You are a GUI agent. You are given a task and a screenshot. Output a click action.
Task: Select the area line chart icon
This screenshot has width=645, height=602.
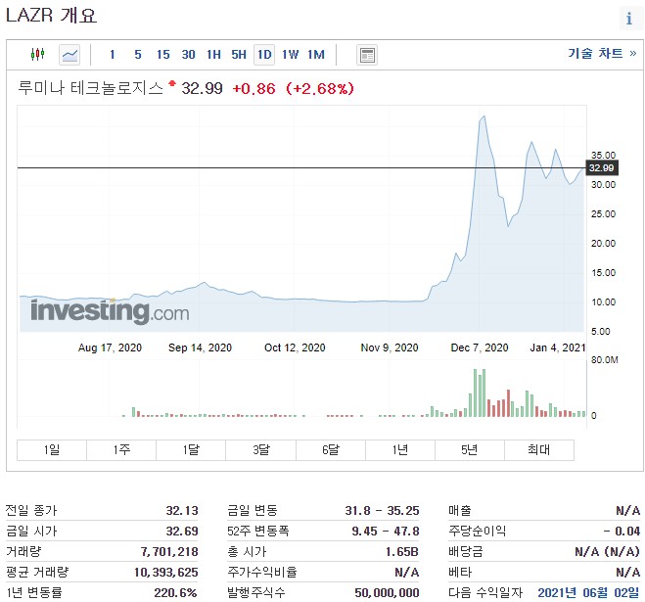(69, 55)
